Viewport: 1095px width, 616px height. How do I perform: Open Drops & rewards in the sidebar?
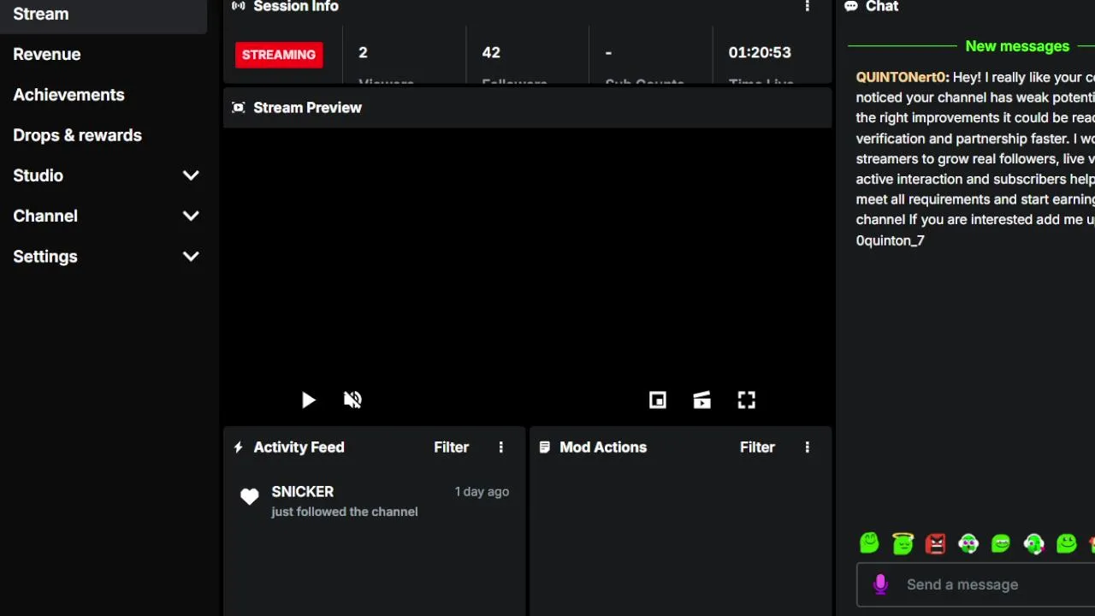click(77, 135)
